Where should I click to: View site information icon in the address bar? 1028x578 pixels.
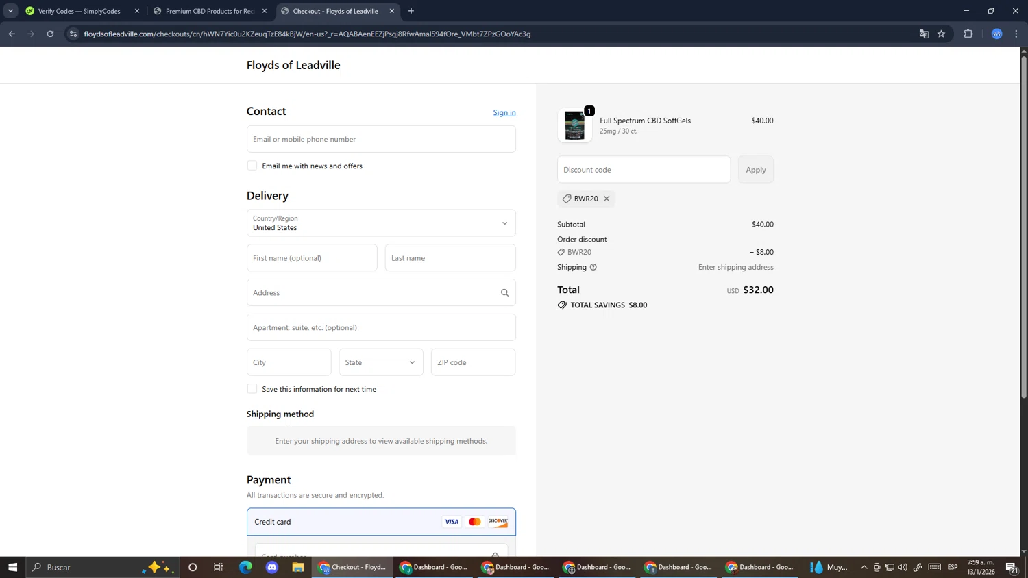click(73, 34)
